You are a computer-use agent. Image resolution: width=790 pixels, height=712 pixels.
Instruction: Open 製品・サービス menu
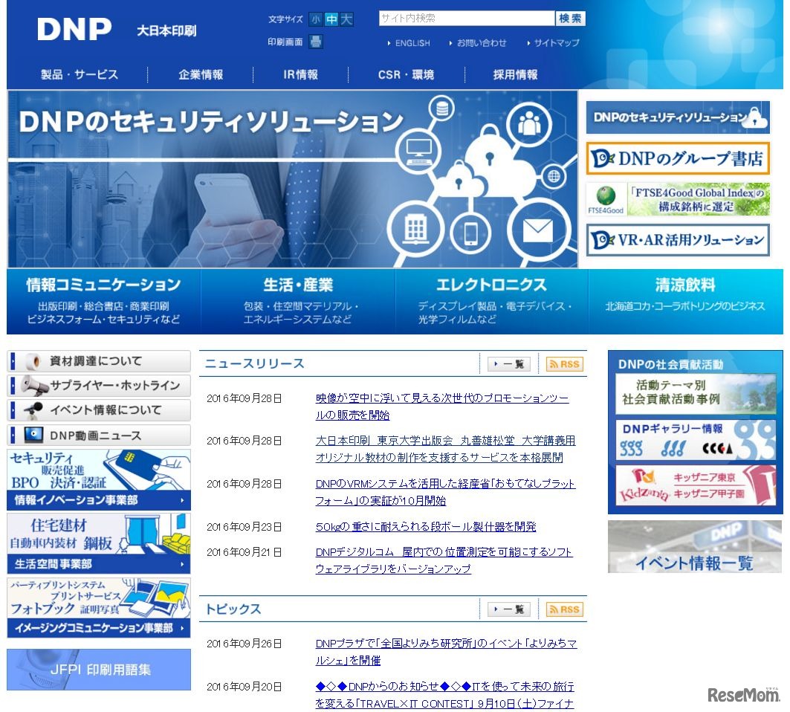click(x=79, y=74)
